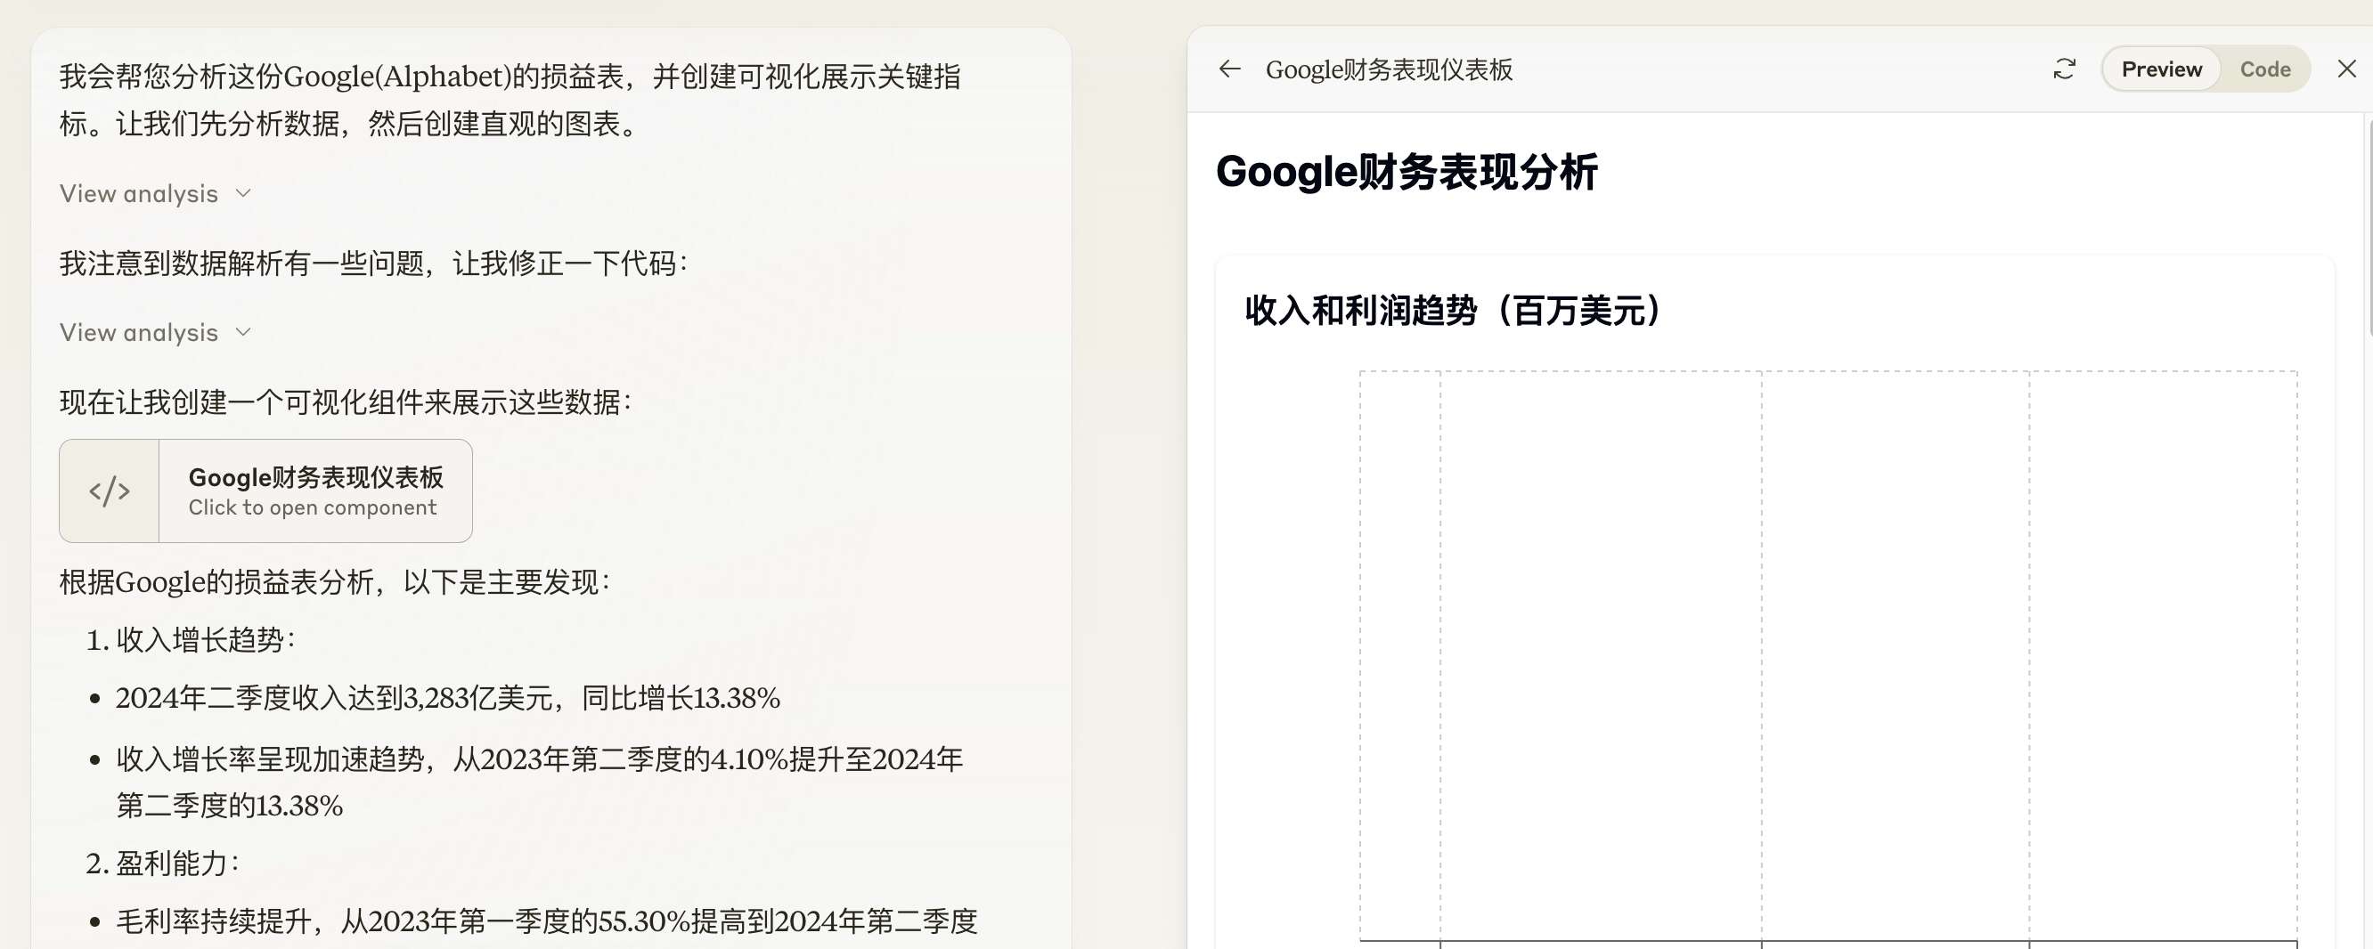Expand the second View analysis section
The height and width of the screenshot is (949, 2373).
tap(155, 332)
